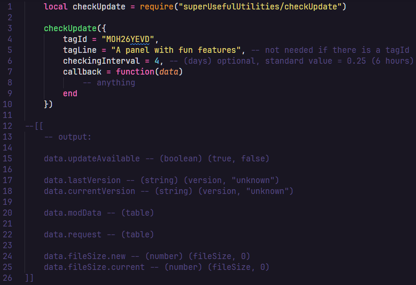Click the checkUpdate function call
The image size is (416, 285).
[x=70, y=28]
